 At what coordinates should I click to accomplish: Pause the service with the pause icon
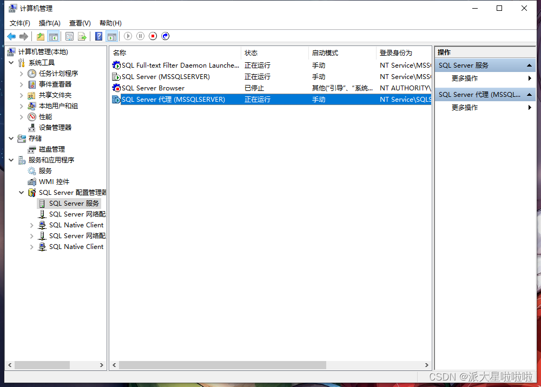(x=141, y=36)
